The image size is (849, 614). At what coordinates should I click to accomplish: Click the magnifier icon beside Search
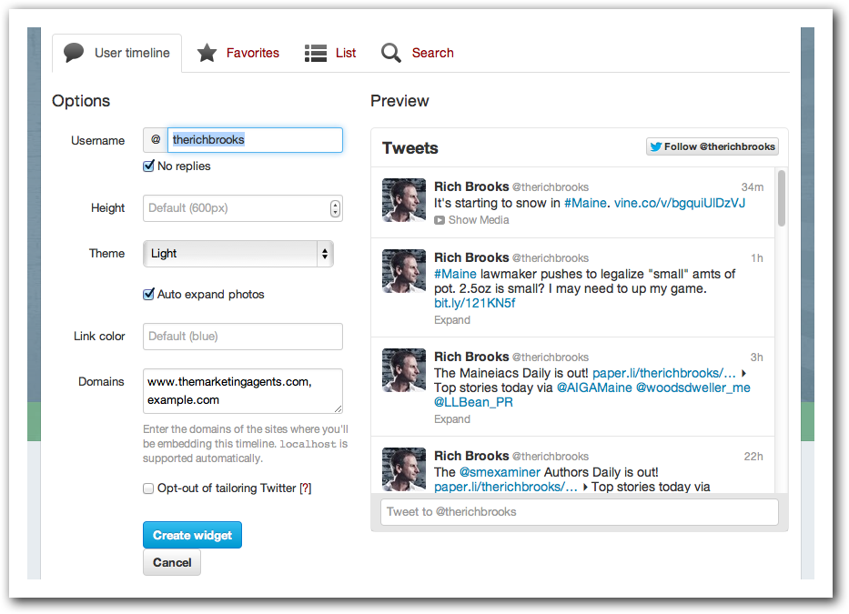pos(391,53)
